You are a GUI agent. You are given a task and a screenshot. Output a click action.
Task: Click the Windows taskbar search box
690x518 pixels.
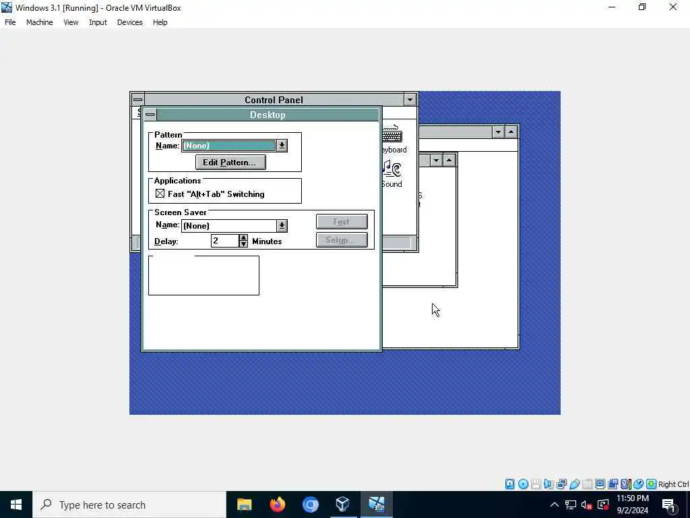pyautogui.click(x=129, y=505)
